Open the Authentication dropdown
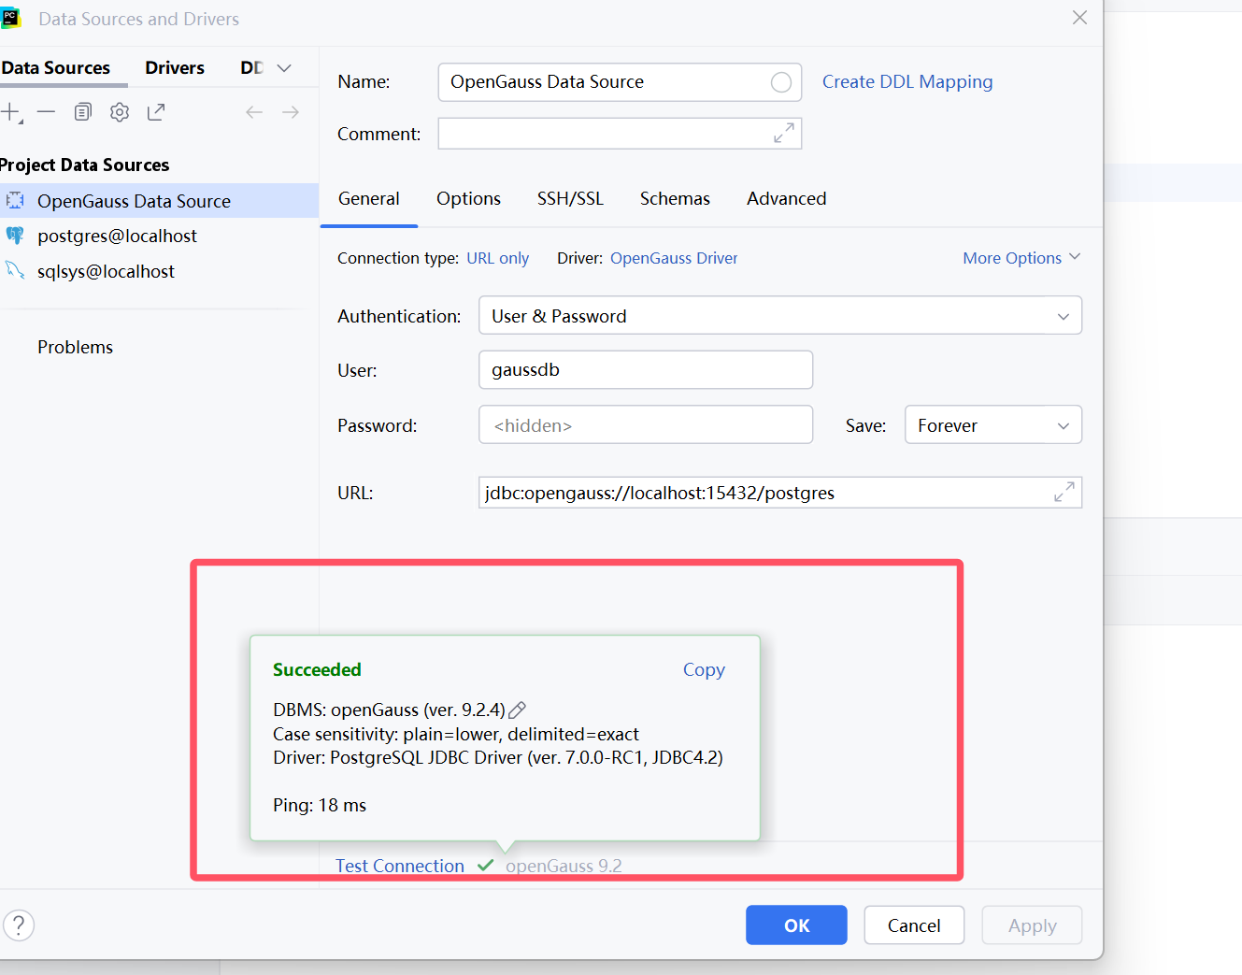 (1063, 315)
